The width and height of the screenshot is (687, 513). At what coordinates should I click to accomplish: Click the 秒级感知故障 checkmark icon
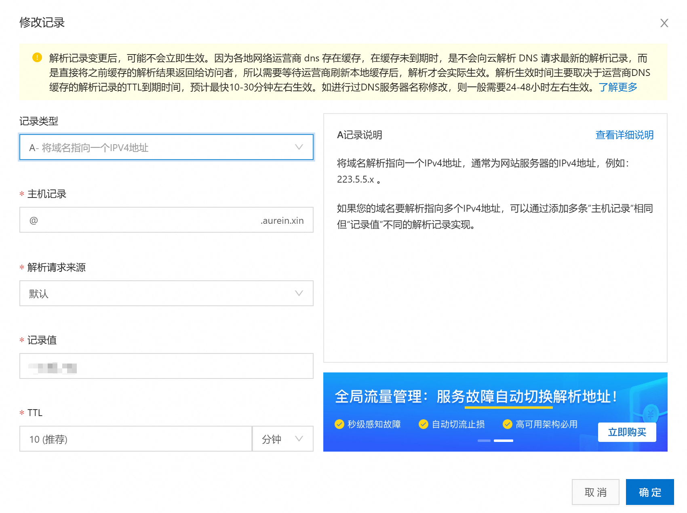point(339,424)
